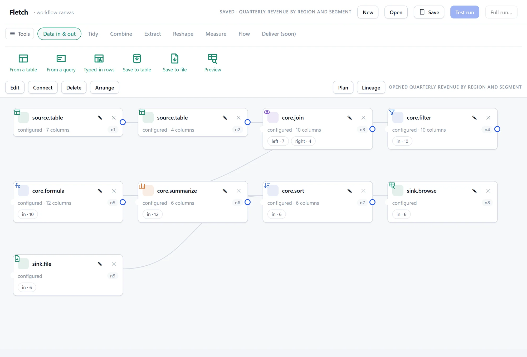
Task: Select Data in & out tab
Action: click(x=59, y=34)
